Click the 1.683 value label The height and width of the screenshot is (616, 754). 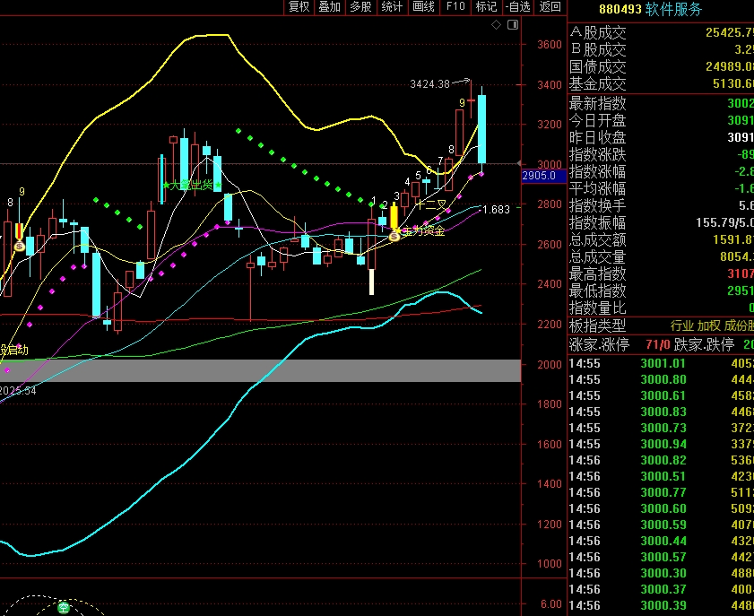(497, 210)
